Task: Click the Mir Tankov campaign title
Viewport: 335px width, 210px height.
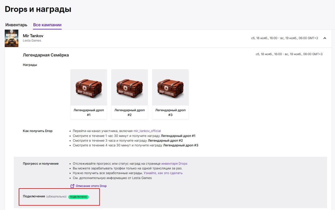Action: pyautogui.click(x=33, y=36)
